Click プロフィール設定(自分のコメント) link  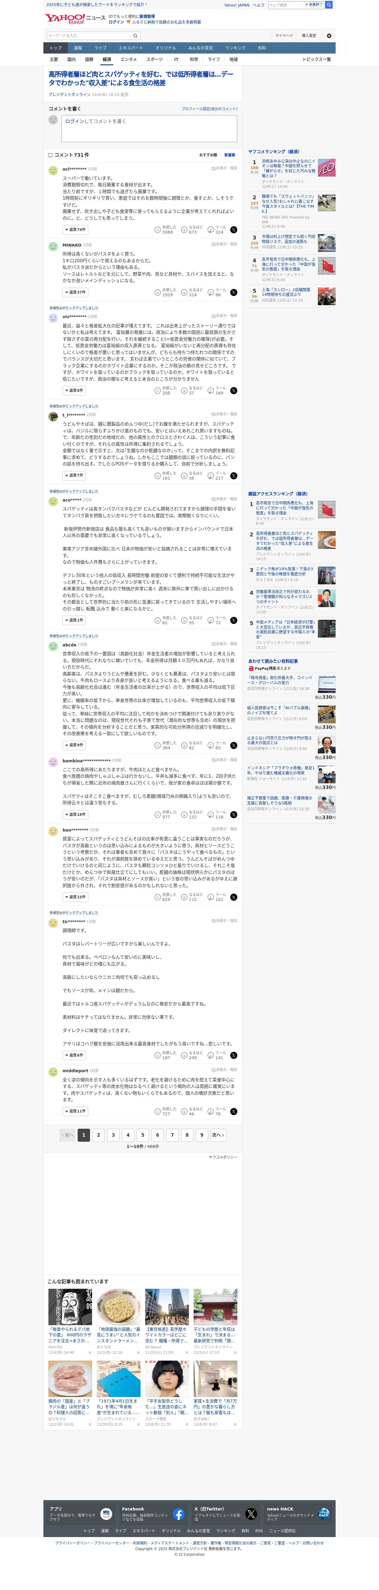[x=209, y=109]
